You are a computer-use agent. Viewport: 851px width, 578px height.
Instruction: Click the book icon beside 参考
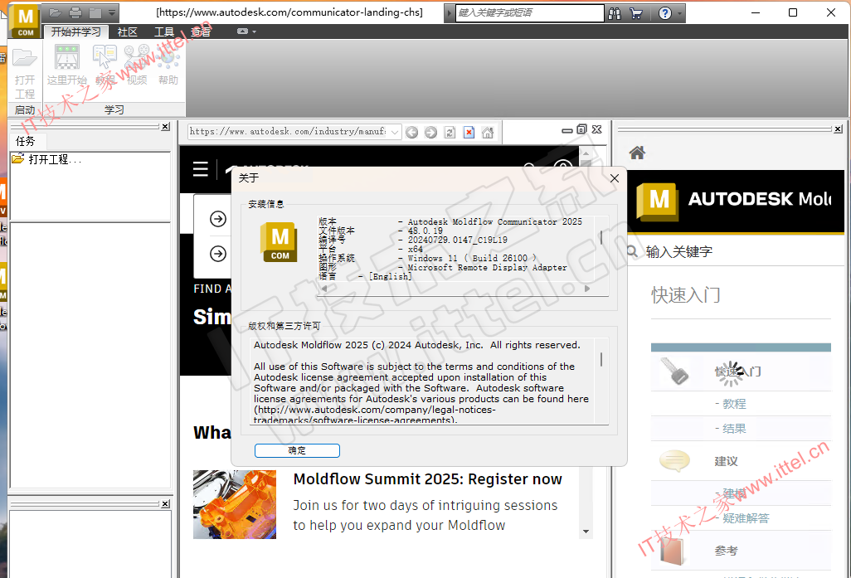coord(673,550)
